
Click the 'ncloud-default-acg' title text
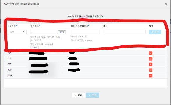coord(30,4)
